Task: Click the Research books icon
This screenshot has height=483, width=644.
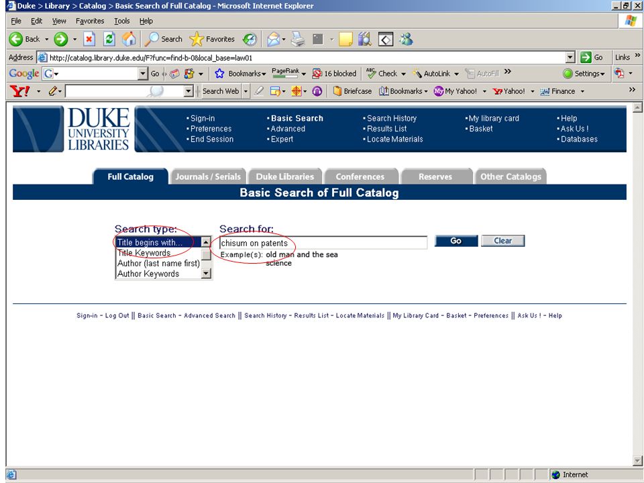Action: pyautogui.click(x=365, y=39)
